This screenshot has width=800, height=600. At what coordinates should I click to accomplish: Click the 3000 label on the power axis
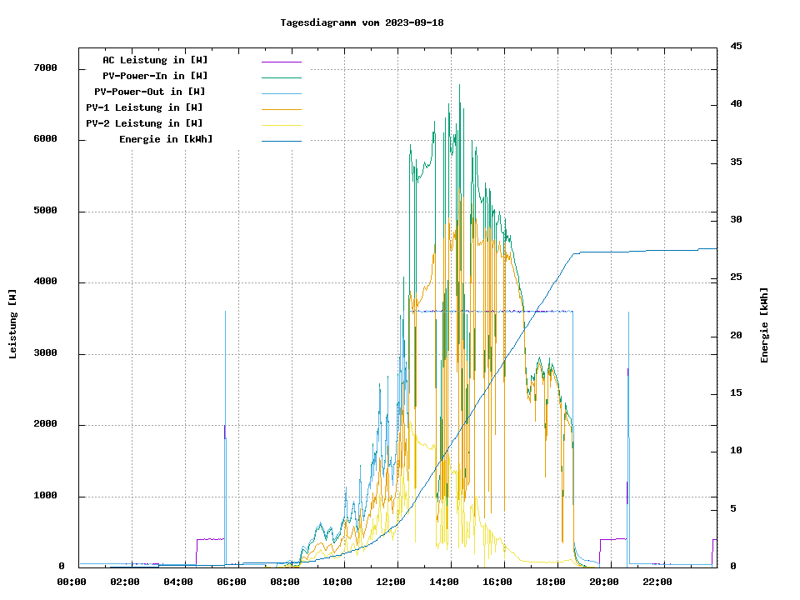pyautogui.click(x=44, y=354)
